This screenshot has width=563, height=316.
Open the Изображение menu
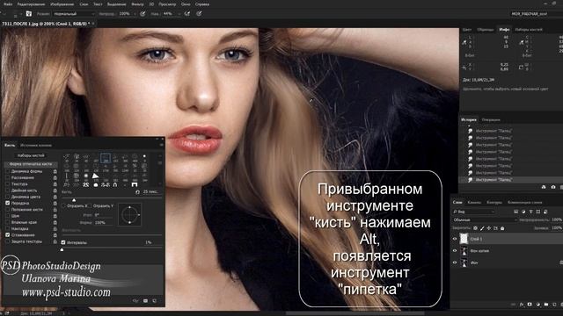(x=62, y=4)
